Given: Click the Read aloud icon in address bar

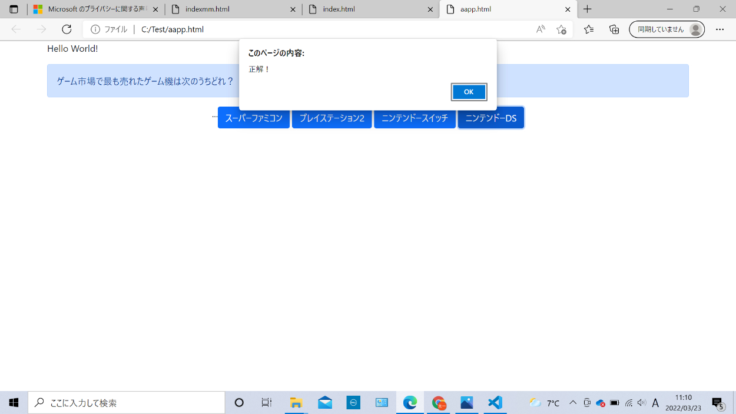Looking at the screenshot, I should [x=540, y=29].
